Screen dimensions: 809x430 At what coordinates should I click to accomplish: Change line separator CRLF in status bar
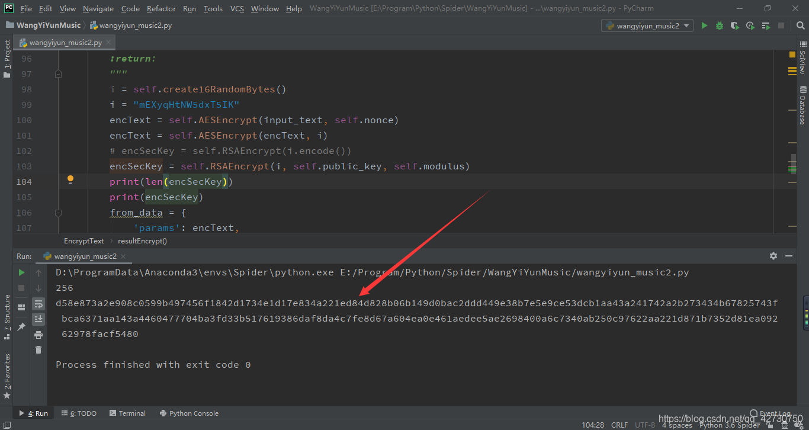619,425
